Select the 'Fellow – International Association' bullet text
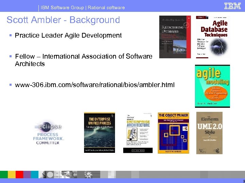The width and height of the screenshot is (245, 183). [84, 60]
